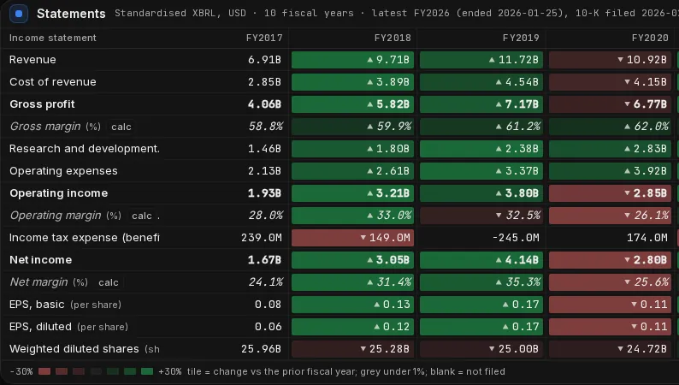Select the FY2019 column header
This screenshot has height=385, width=679.
click(x=521, y=38)
